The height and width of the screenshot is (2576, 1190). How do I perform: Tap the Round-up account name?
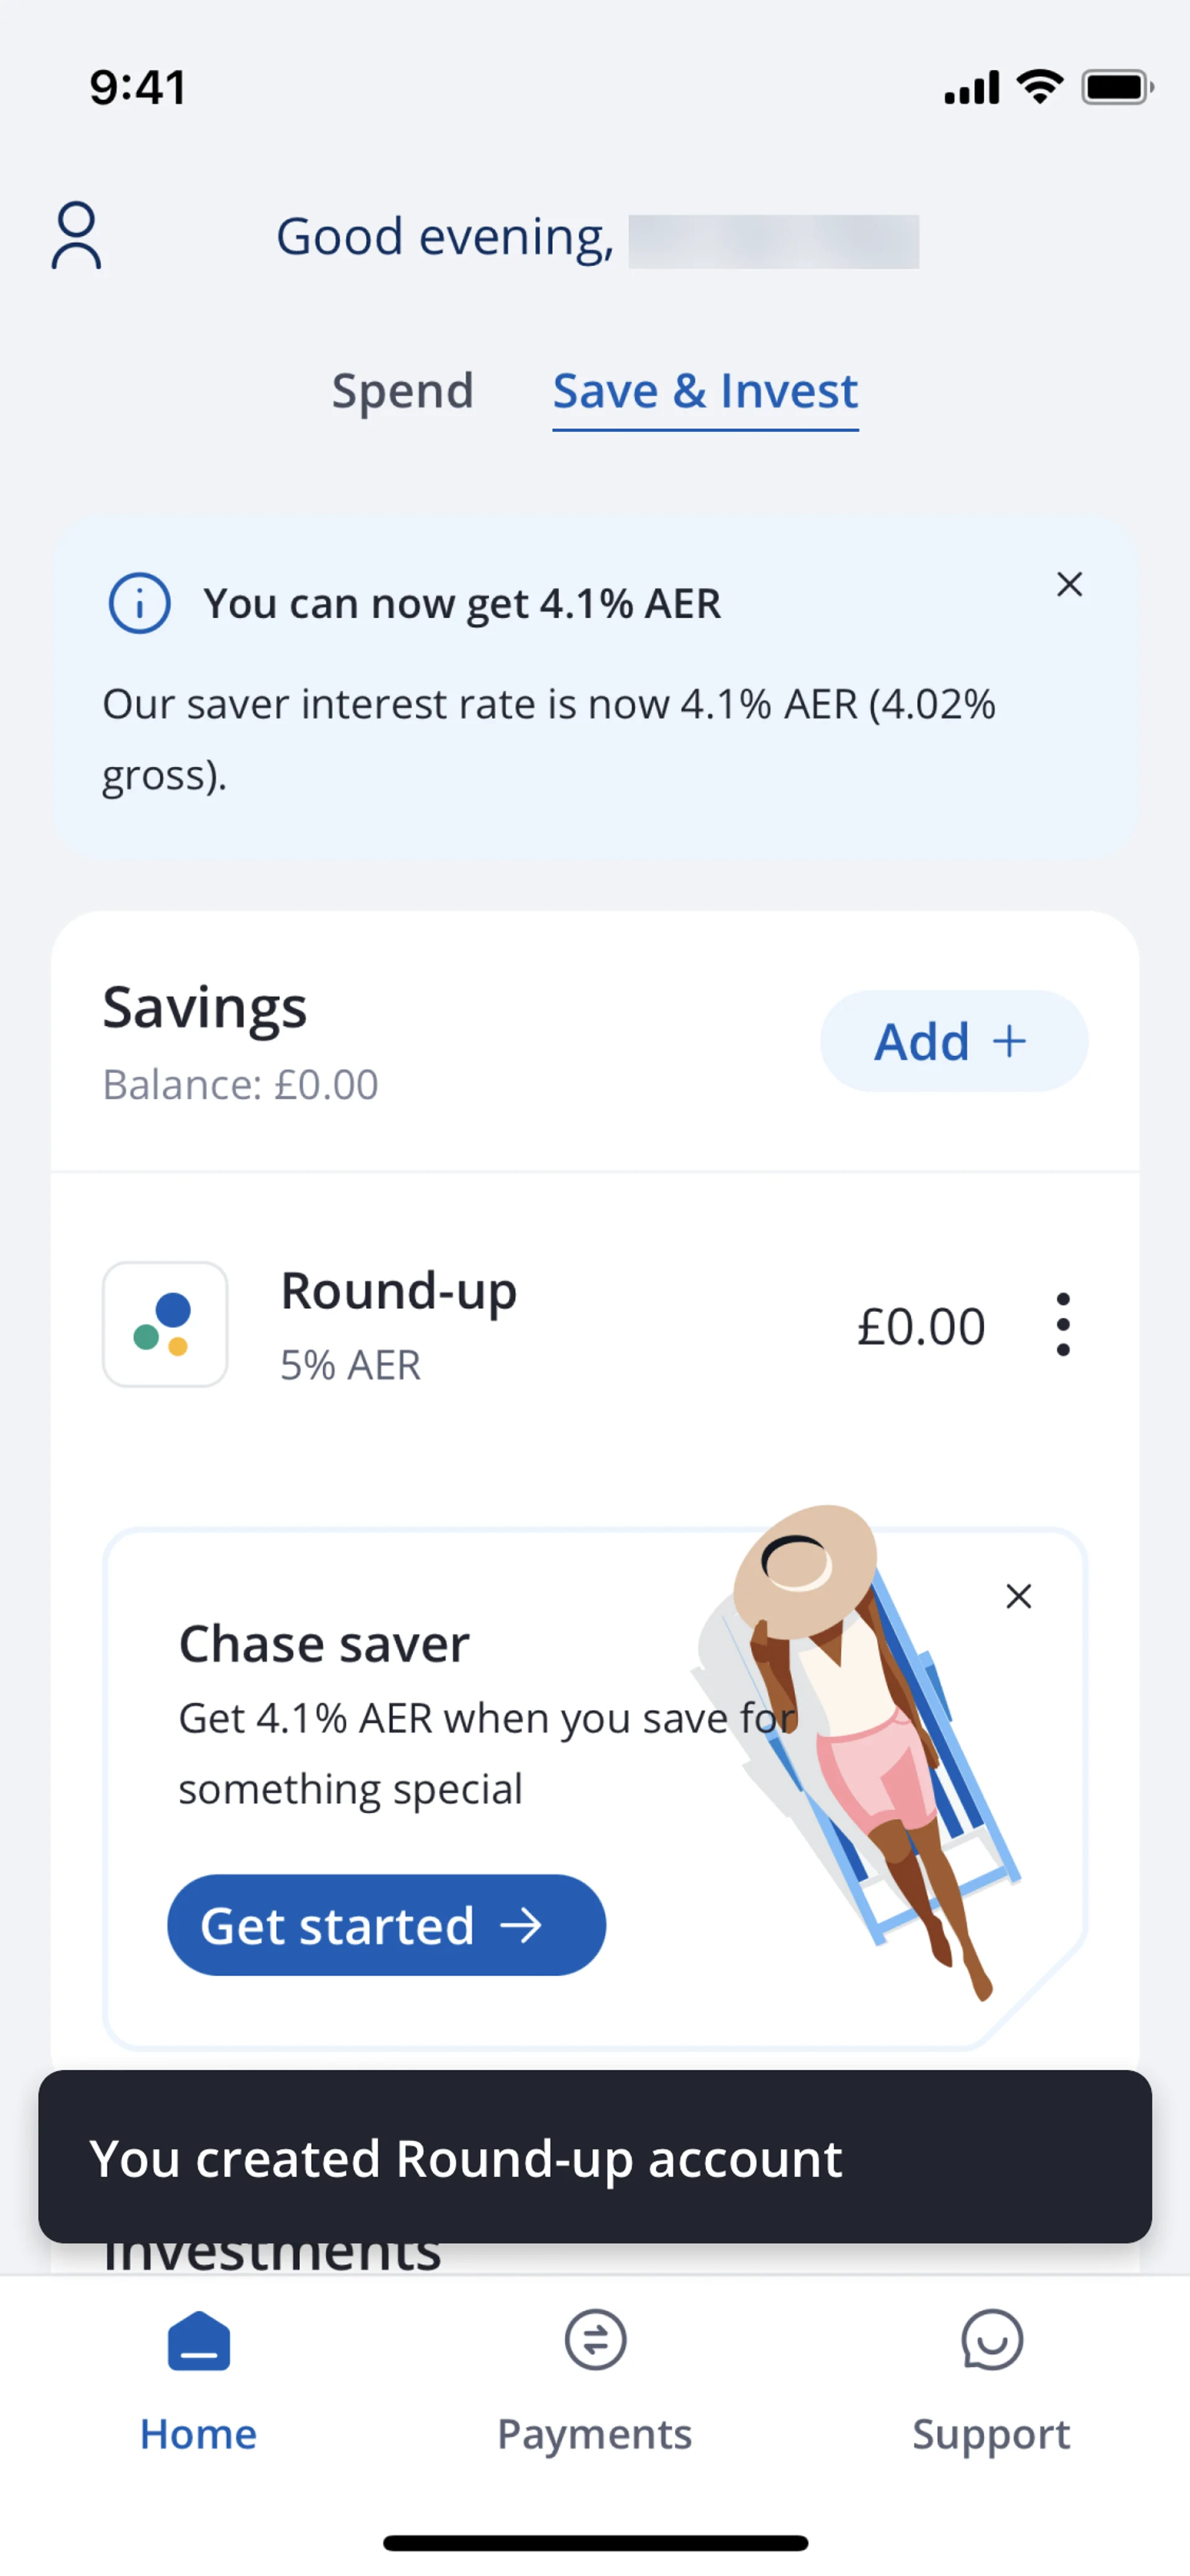[398, 1290]
